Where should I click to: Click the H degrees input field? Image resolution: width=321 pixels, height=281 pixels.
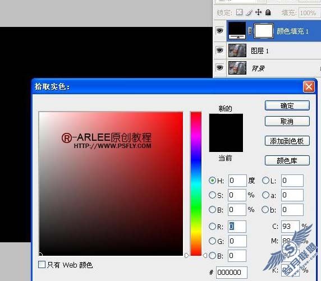pyautogui.click(x=237, y=181)
